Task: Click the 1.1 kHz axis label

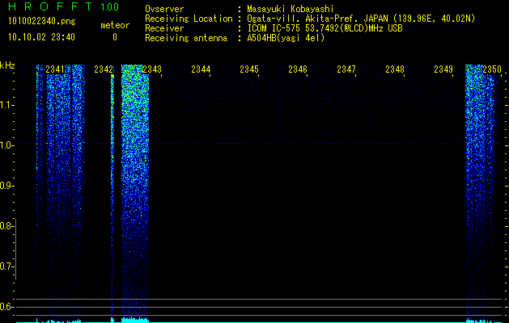Action: coord(6,105)
